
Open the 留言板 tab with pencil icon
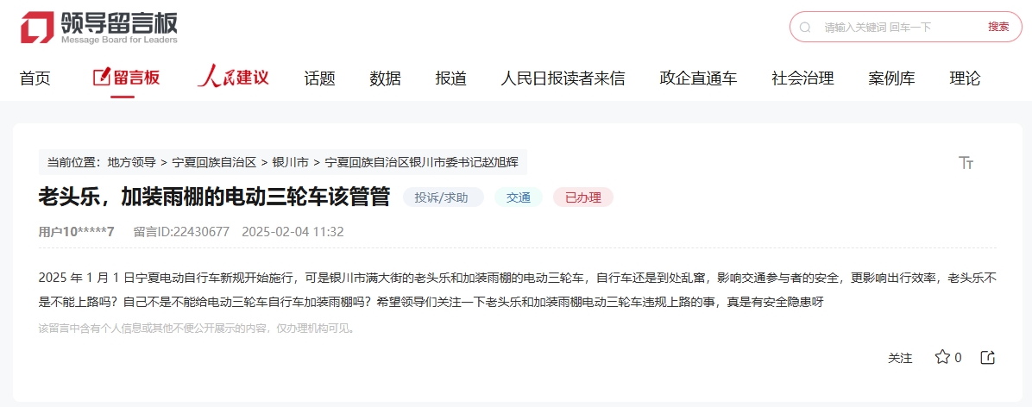click(x=126, y=78)
